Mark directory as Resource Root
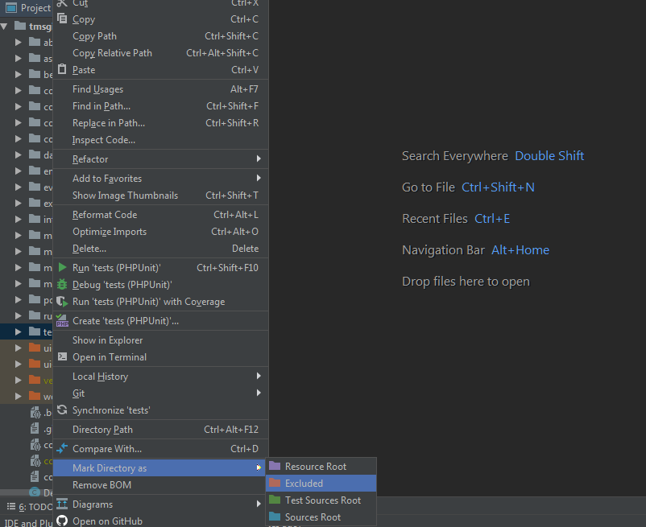 tap(321, 466)
